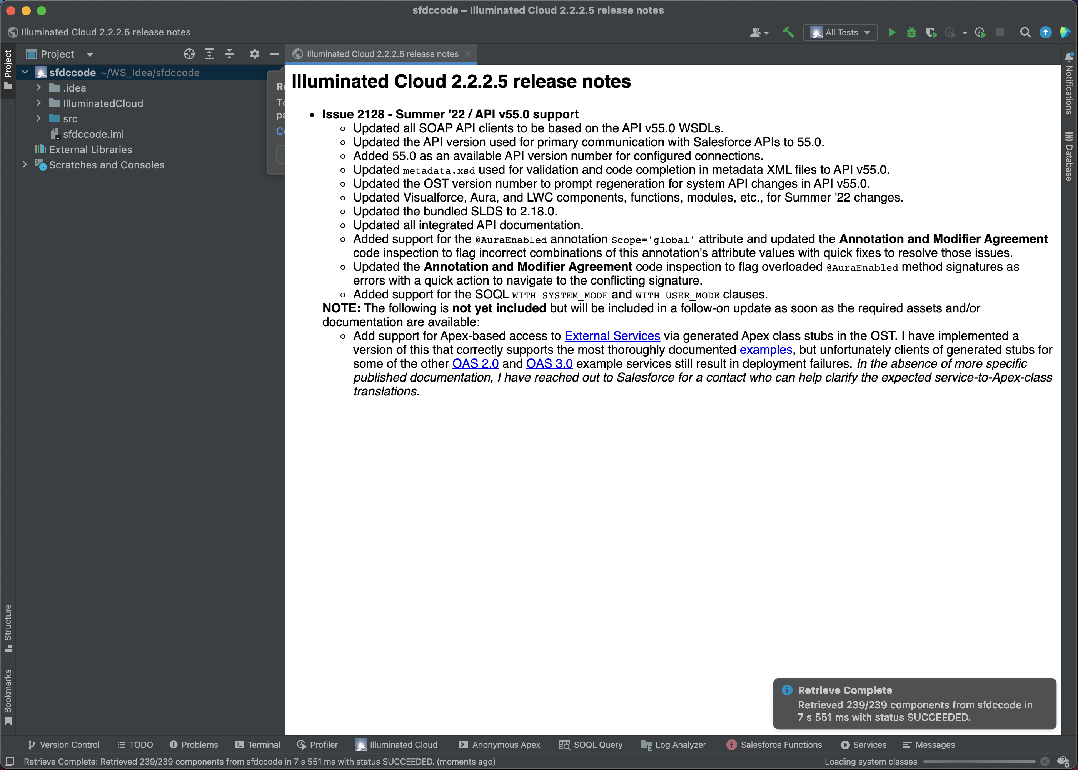Click the Debug bug icon
The image size is (1078, 770).
tap(911, 32)
